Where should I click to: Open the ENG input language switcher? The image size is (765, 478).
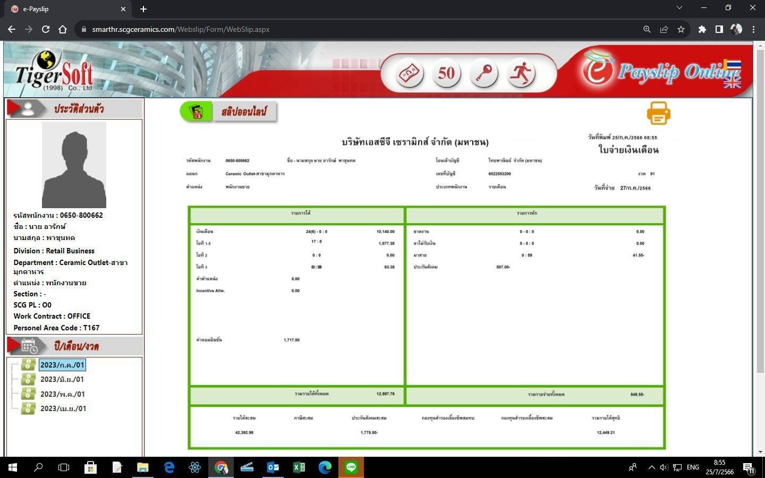coord(693,467)
